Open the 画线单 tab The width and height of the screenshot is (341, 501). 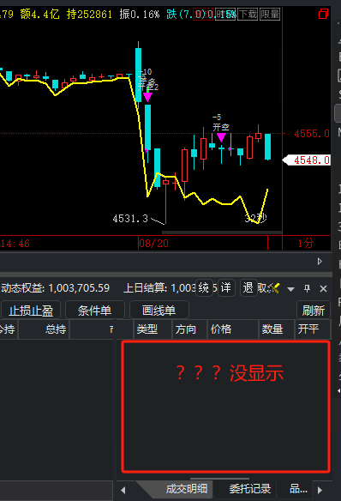pos(159,311)
